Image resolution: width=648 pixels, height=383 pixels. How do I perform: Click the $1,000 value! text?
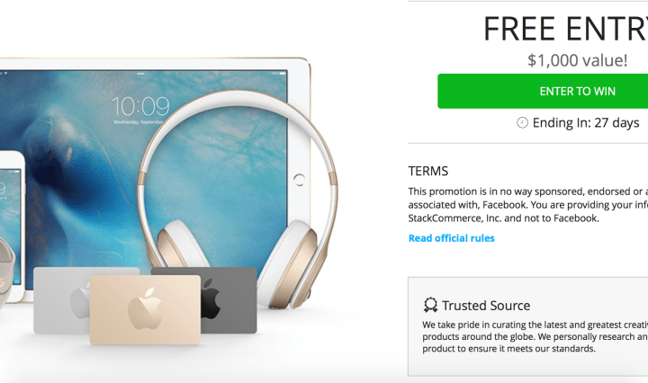pyautogui.click(x=577, y=60)
